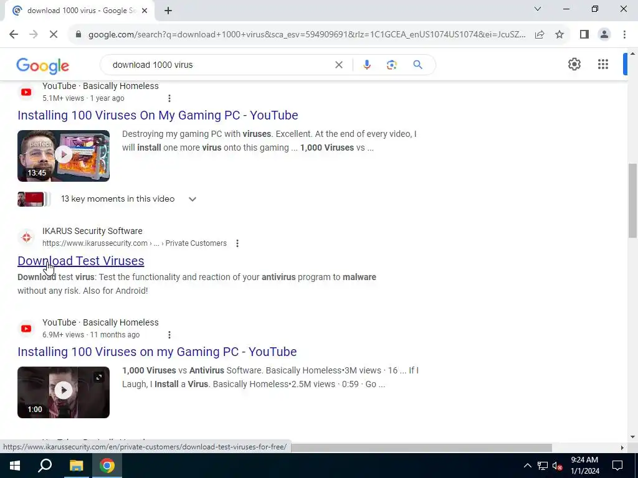Open 'Installing 100 Viruses On My Gaming PC' link

pyautogui.click(x=158, y=115)
